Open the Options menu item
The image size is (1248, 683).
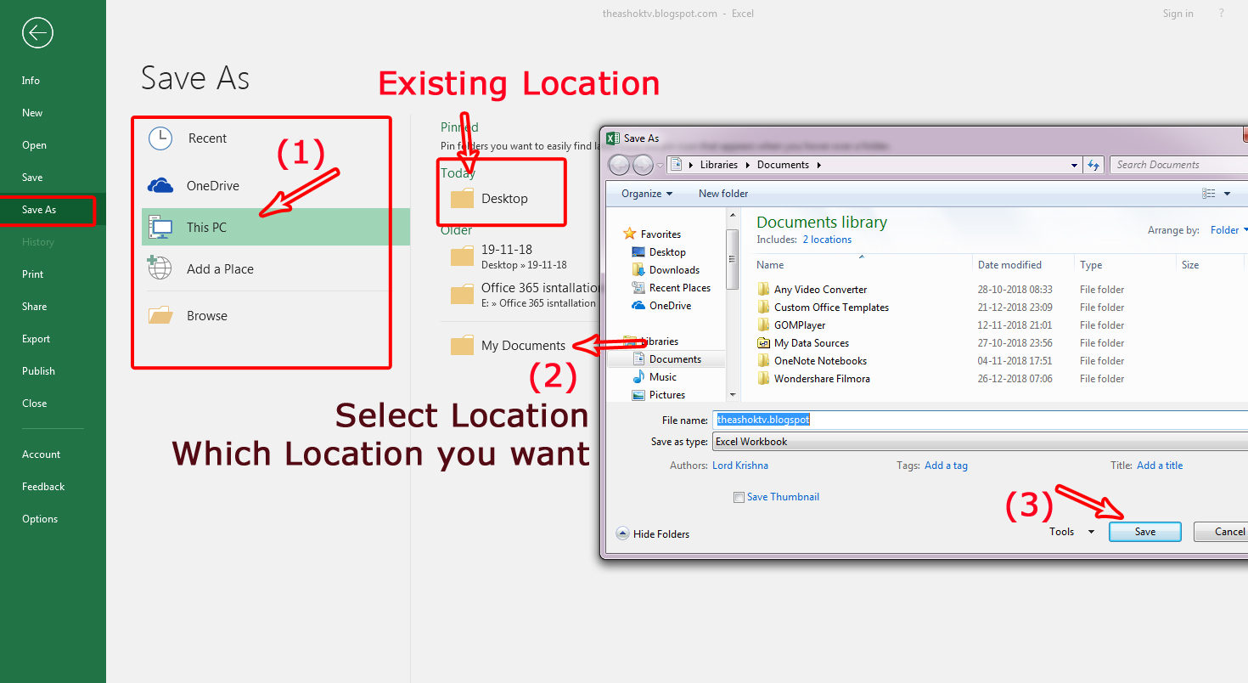40,519
